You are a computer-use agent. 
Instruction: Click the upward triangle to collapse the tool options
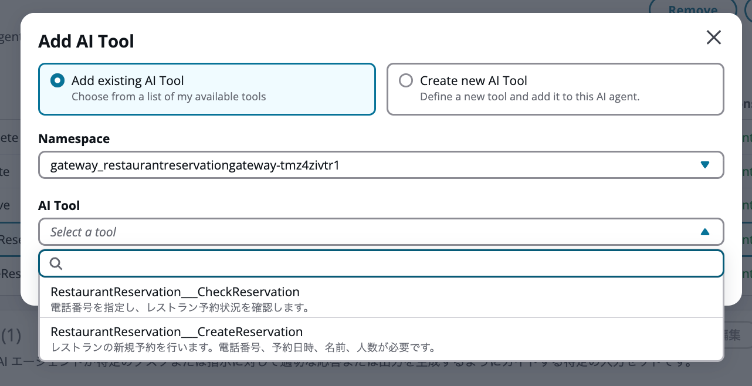click(705, 231)
